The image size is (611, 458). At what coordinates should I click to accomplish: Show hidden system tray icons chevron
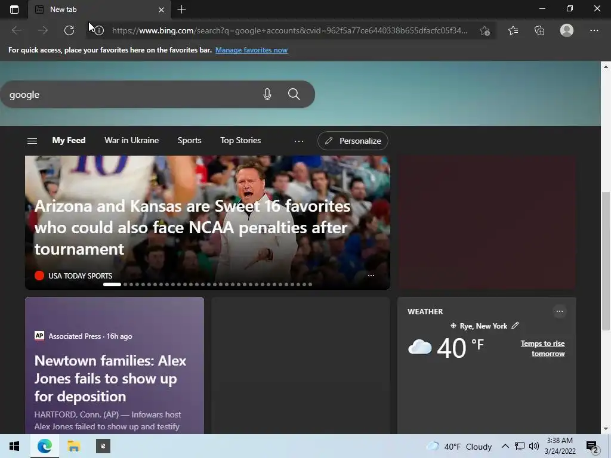pos(505,446)
